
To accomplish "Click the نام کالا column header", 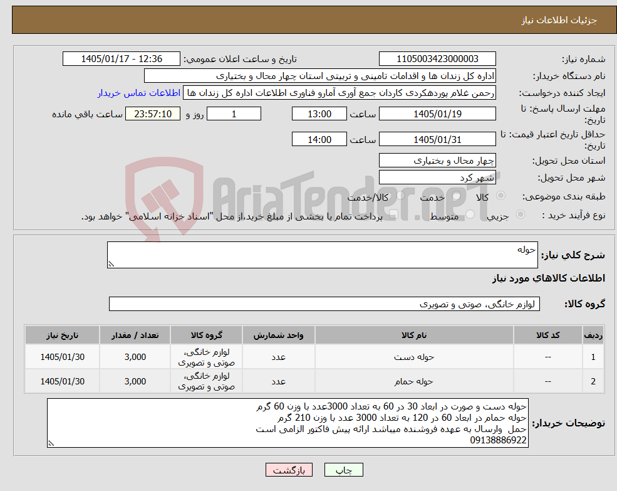I will 414,335.
